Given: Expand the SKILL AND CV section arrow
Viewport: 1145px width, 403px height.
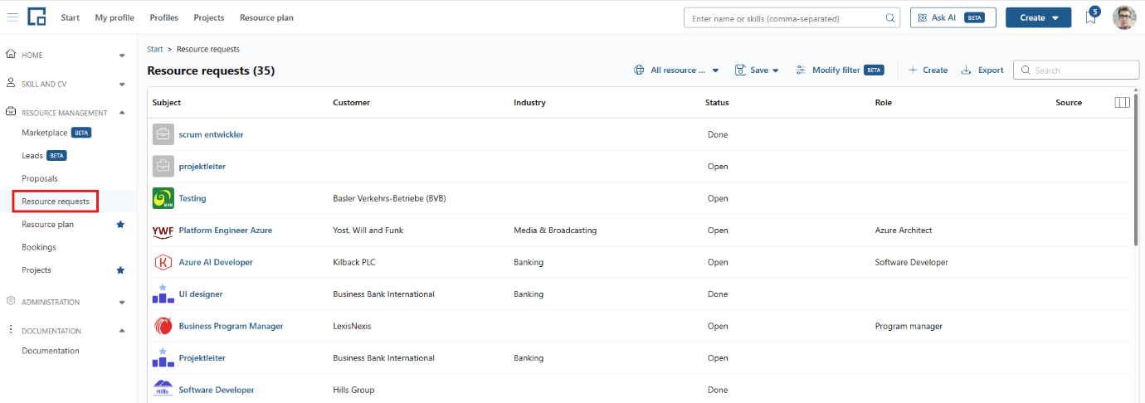Looking at the screenshot, I should [x=122, y=85].
